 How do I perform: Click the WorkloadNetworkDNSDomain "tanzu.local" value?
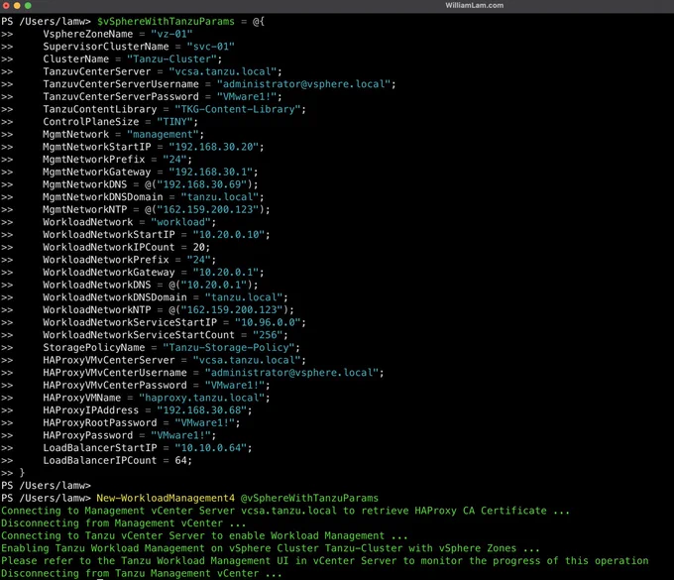coord(244,297)
